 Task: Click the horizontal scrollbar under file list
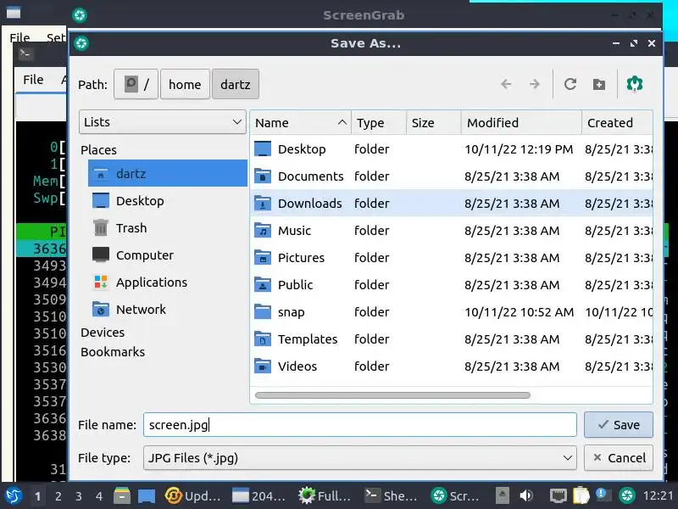point(392,395)
